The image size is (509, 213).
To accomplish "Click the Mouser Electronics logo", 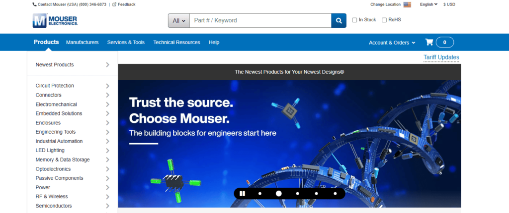I will coord(55,21).
